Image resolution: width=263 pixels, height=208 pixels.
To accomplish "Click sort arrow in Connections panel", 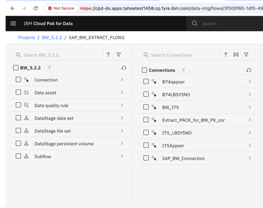I will [x=226, y=55].
